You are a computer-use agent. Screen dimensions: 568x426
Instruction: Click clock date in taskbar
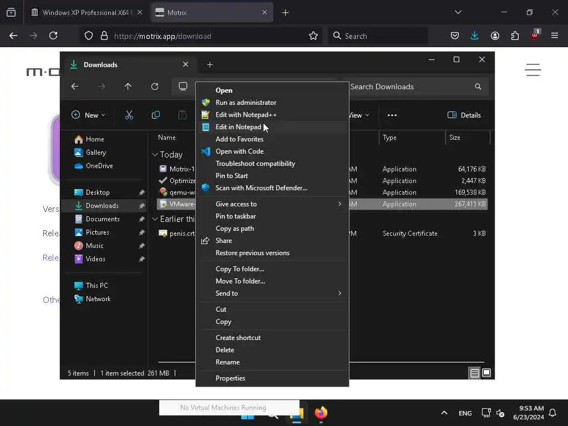point(529,413)
